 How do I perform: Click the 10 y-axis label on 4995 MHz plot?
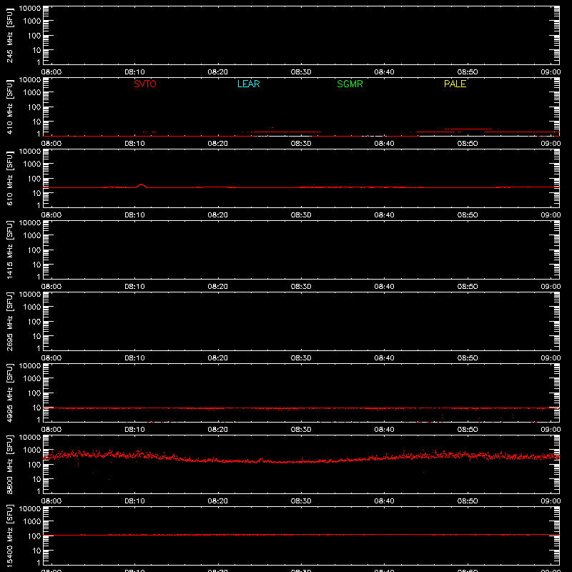(36, 408)
